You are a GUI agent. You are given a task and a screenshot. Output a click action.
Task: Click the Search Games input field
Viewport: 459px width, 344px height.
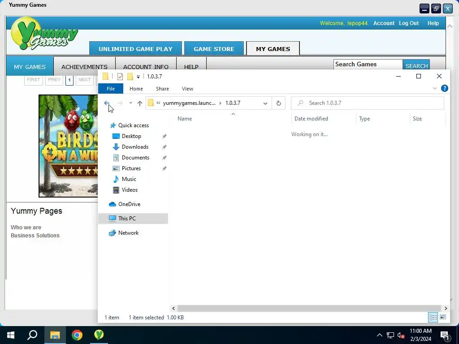[368, 64]
